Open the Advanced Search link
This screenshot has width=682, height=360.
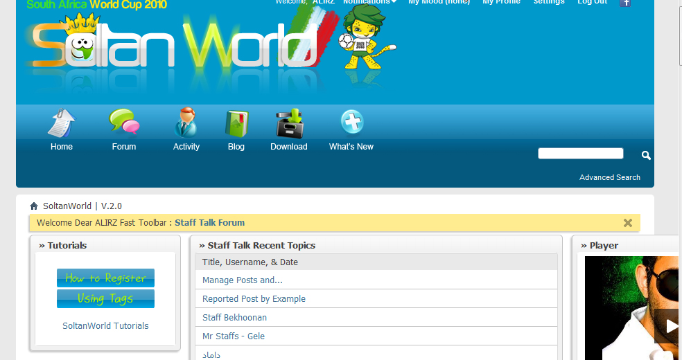coord(609,177)
